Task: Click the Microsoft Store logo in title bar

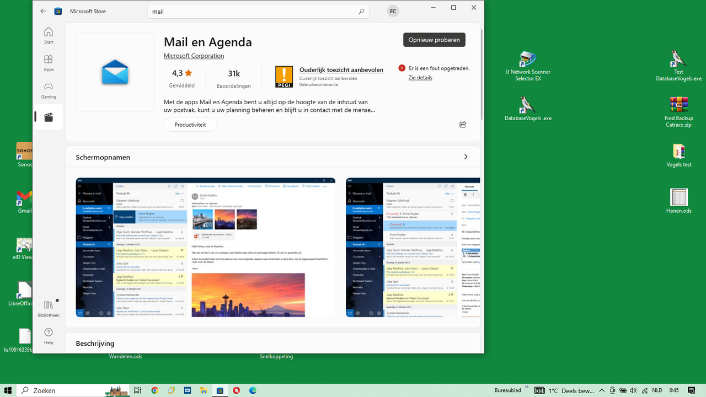Action: [58, 11]
